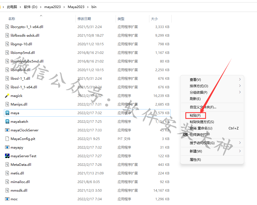257x205 pixels.
Task: Select 在终端中打开 menu entry
Action: [x=200, y=135]
